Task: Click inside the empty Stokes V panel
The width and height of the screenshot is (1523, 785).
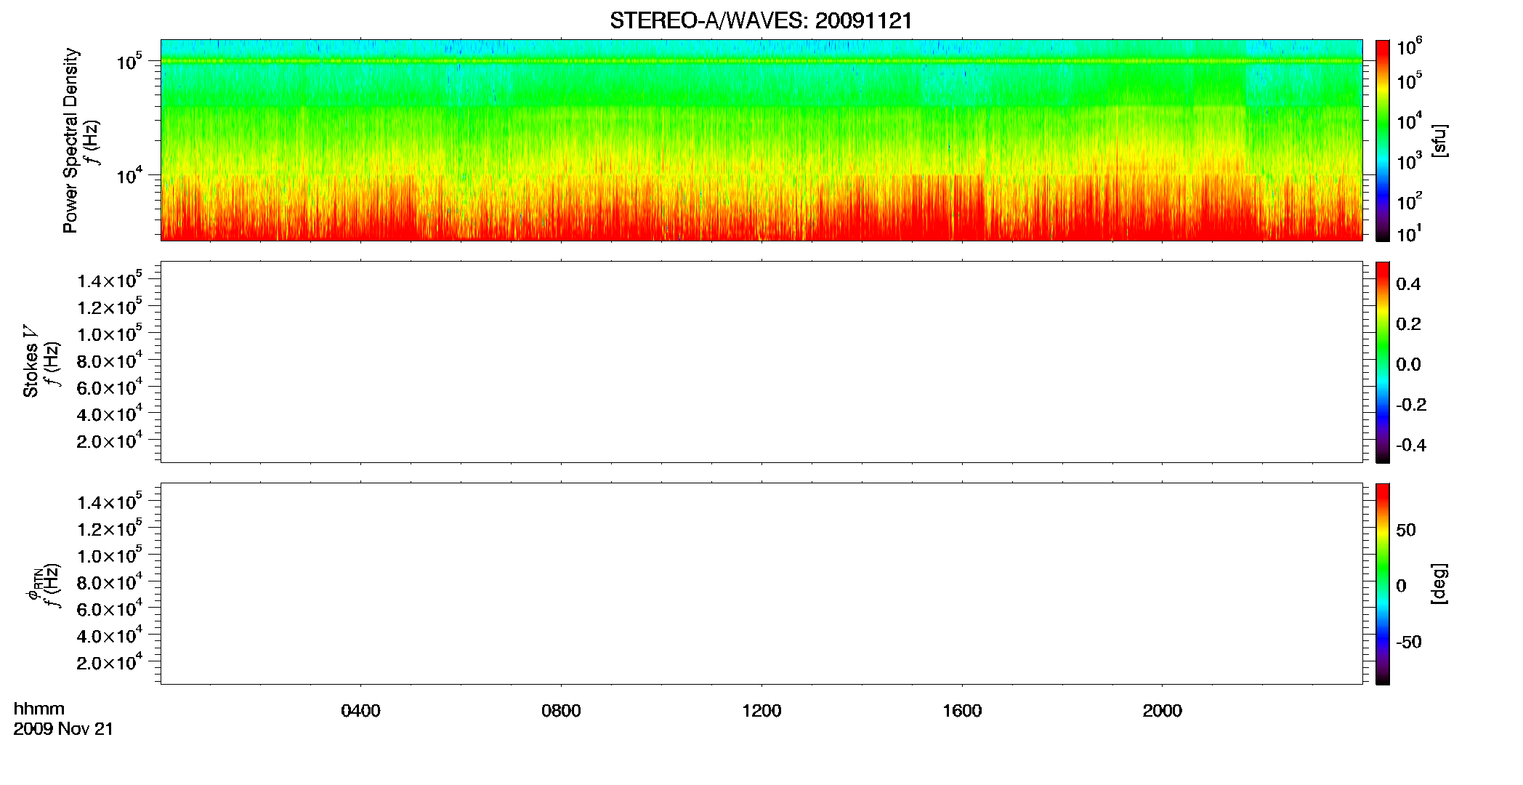Action: pyautogui.click(x=761, y=362)
